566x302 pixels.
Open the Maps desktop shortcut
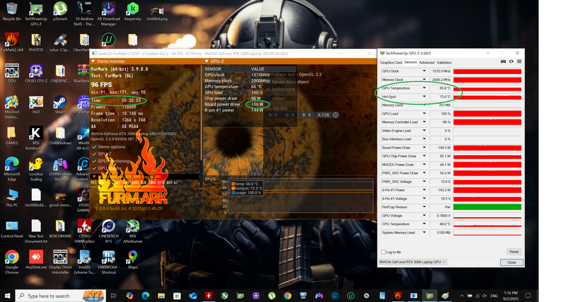132,260
